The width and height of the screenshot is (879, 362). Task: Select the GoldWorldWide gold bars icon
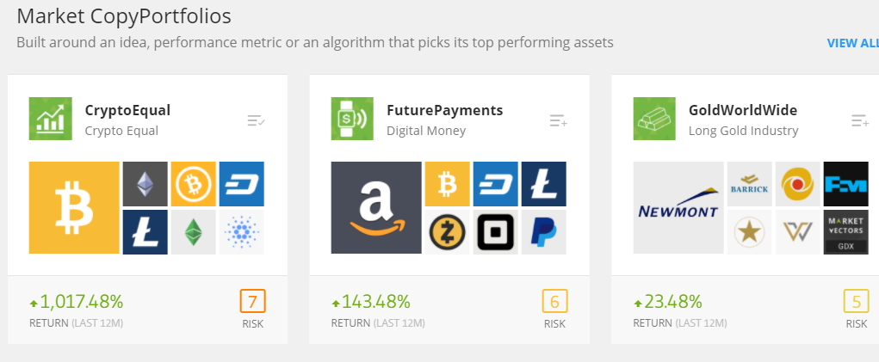654,119
